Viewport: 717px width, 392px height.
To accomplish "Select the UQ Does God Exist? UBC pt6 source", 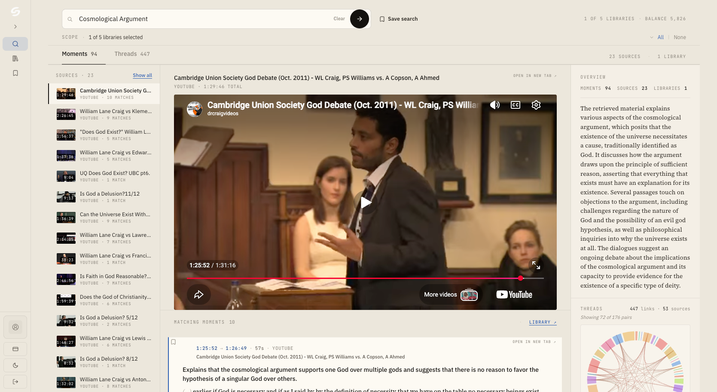I will (104, 176).
